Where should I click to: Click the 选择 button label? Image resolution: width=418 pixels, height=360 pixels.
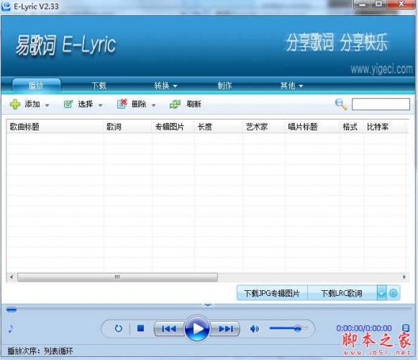point(86,104)
